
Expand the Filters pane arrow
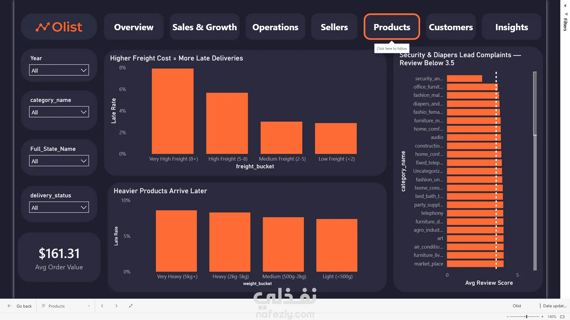(x=565, y=6)
